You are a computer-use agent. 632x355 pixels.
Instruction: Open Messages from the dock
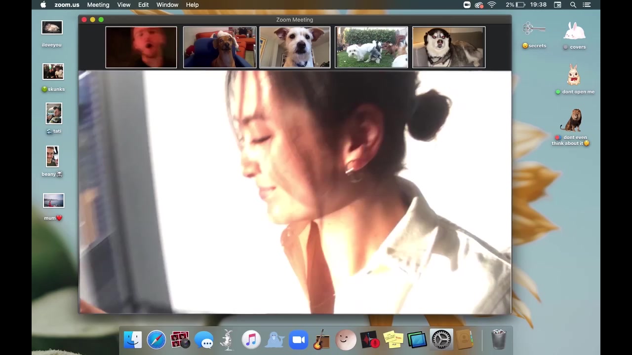pyautogui.click(x=204, y=340)
